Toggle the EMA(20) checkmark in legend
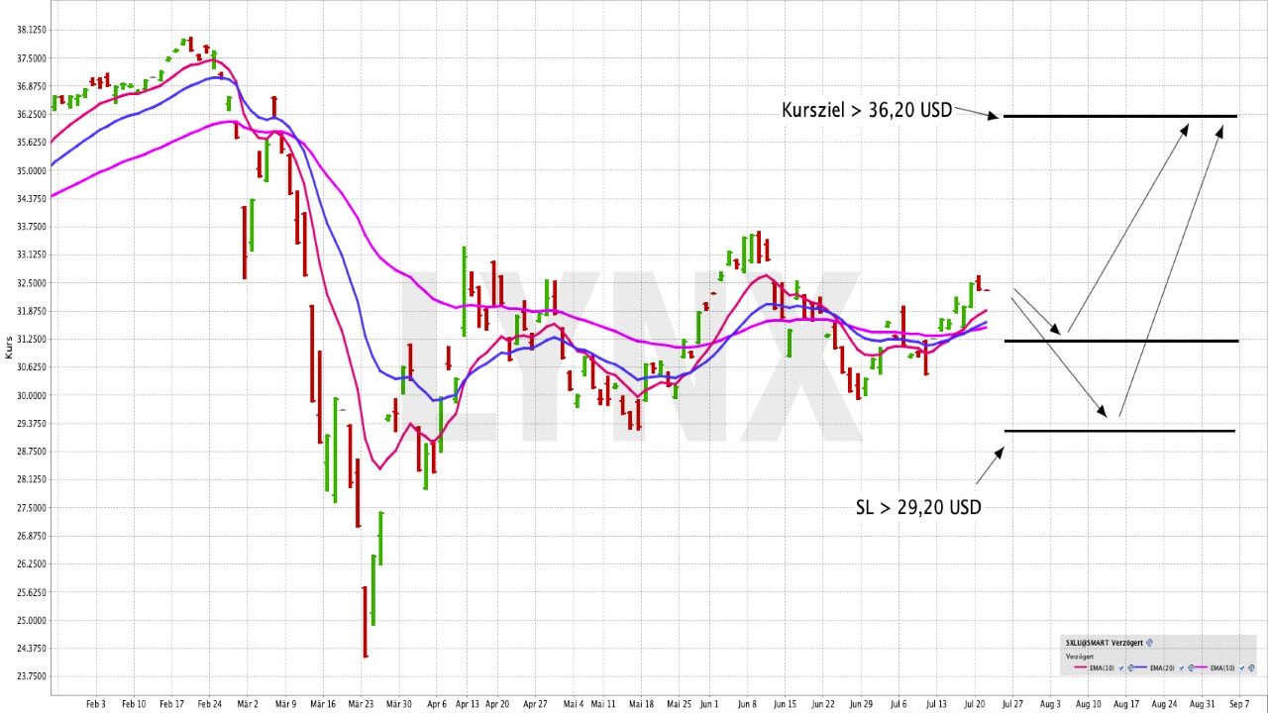This screenshot has width=1268, height=713. click(1181, 668)
